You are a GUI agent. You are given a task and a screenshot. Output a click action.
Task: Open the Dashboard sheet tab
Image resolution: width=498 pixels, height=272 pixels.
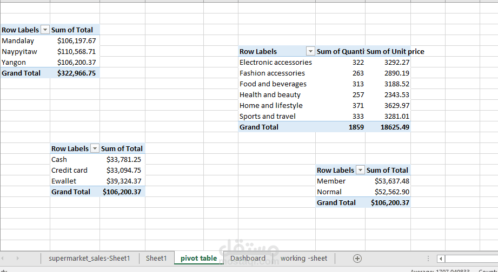click(248, 258)
